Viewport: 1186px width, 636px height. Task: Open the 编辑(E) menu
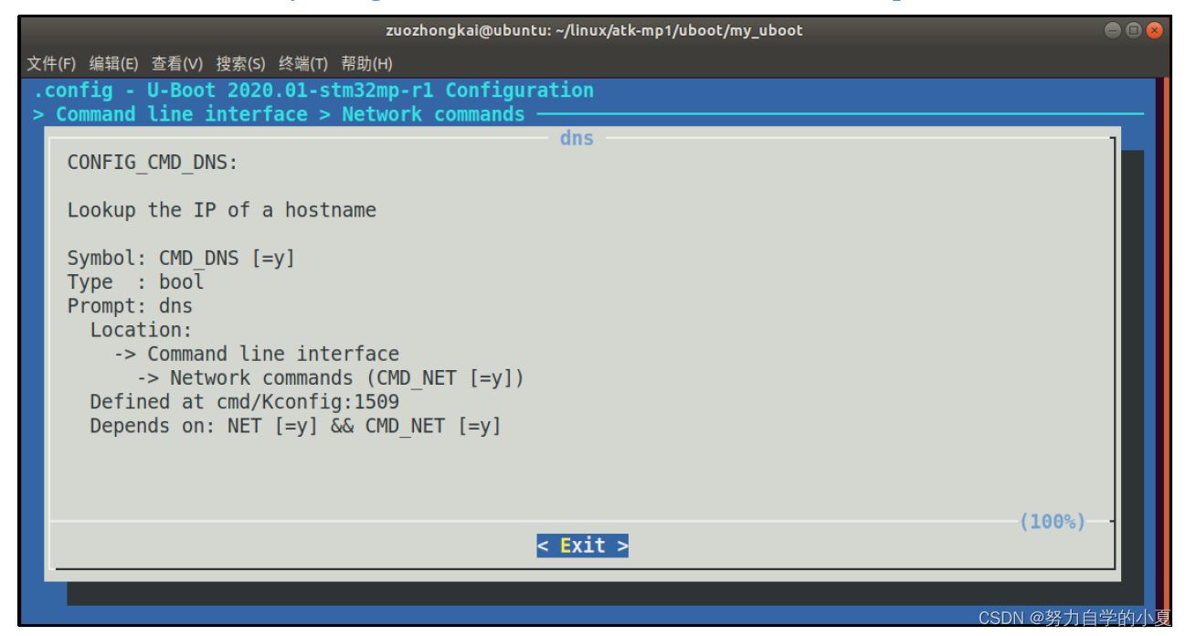pos(114,64)
